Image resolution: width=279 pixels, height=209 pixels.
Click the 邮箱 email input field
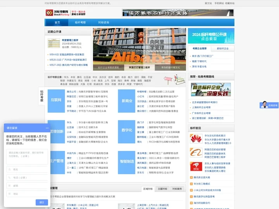(27, 186)
